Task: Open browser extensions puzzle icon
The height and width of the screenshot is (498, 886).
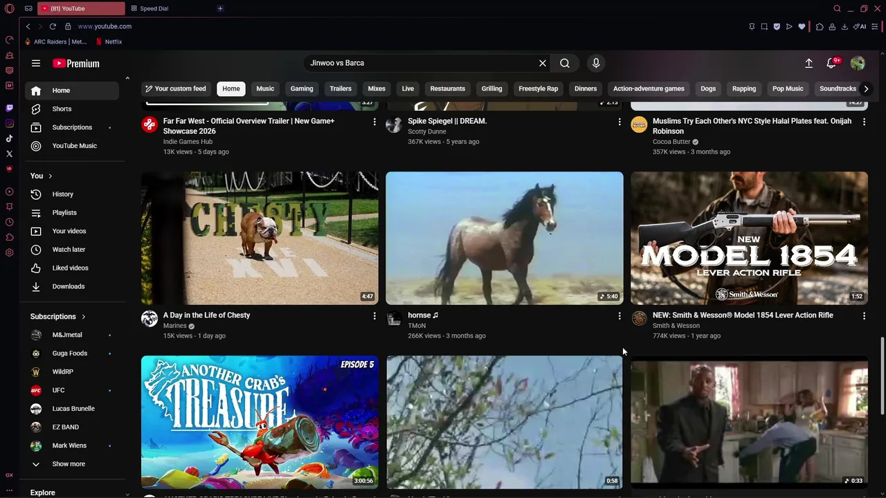Action: [x=820, y=26]
